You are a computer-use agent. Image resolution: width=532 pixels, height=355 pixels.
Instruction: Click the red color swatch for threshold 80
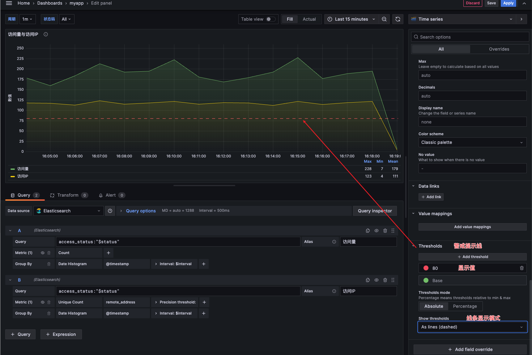426,268
